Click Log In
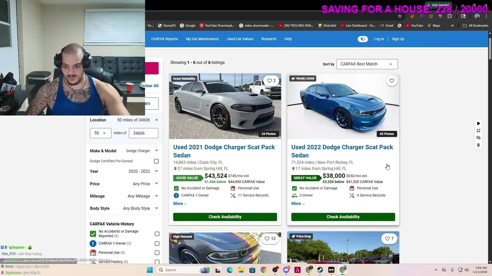 pyautogui.click(x=379, y=39)
